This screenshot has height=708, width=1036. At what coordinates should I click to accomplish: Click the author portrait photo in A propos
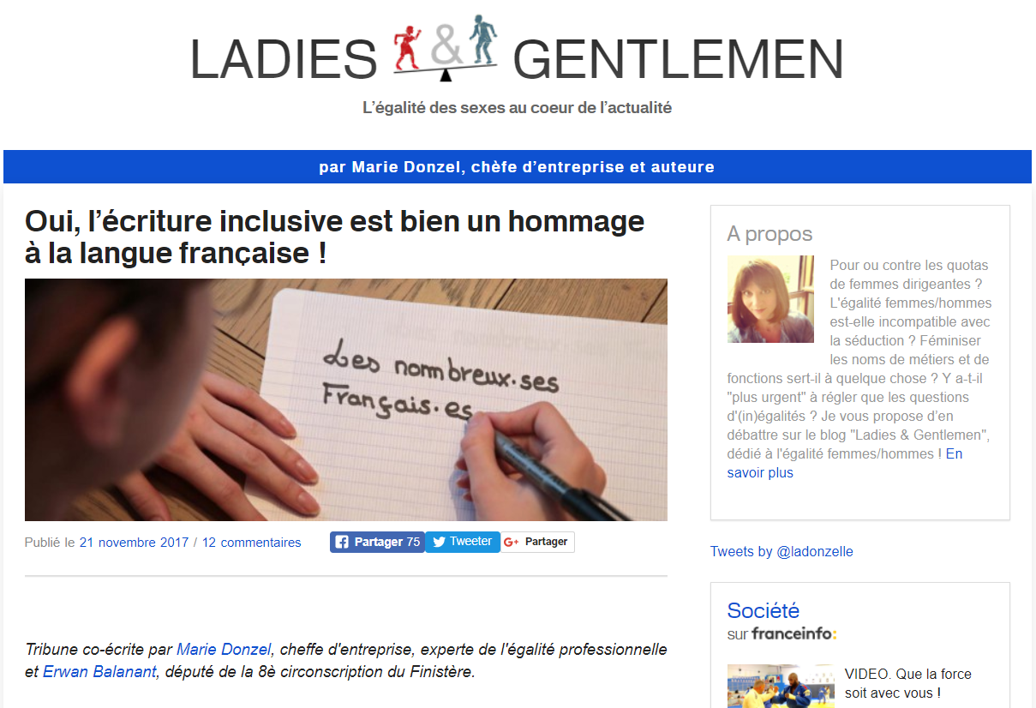coord(770,299)
